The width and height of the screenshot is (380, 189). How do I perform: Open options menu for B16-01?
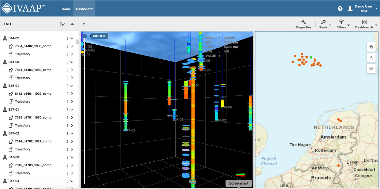click(x=67, y=86)
